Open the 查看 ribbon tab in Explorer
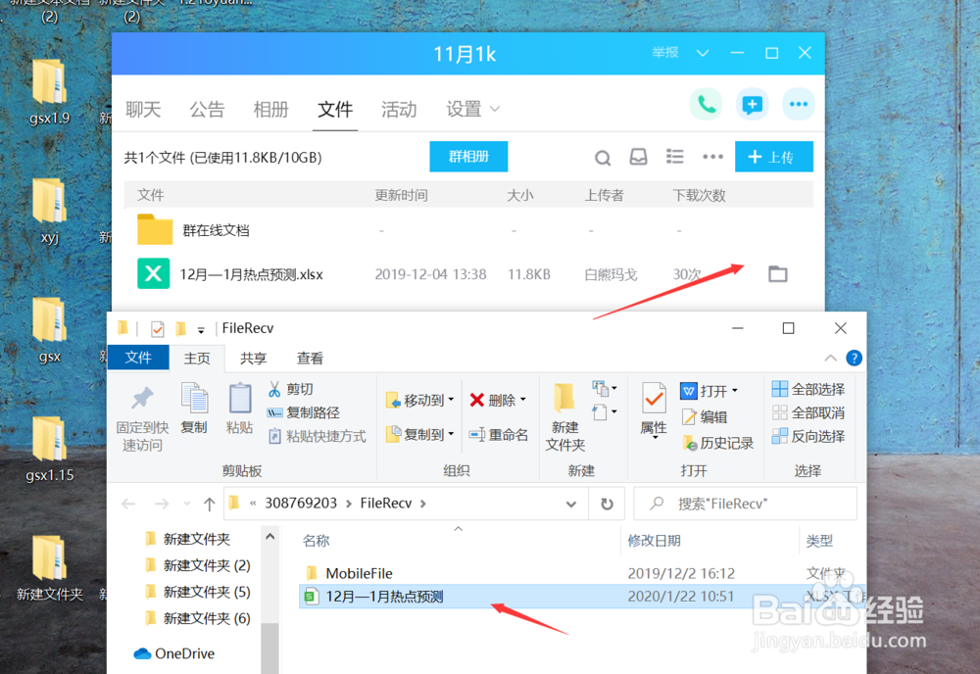This screenshot has width=980, height=674. [x=309, y=358]
